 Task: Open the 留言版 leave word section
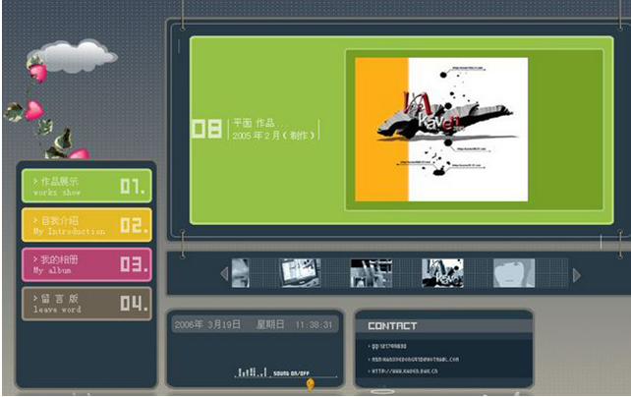pos(86,304)
